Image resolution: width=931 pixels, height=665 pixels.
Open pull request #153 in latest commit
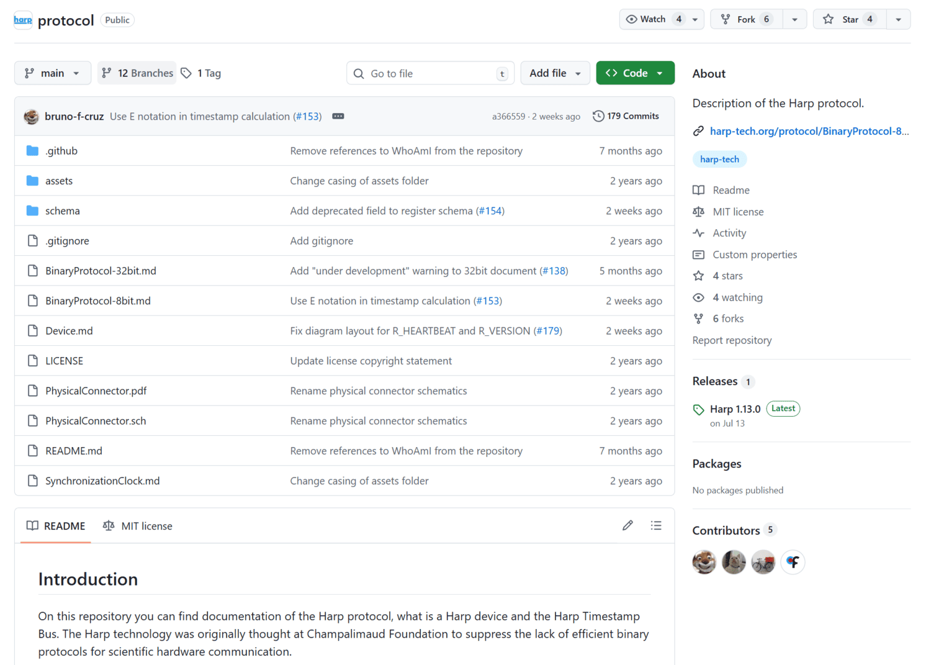pyautogui.click(x=307, y=116)
